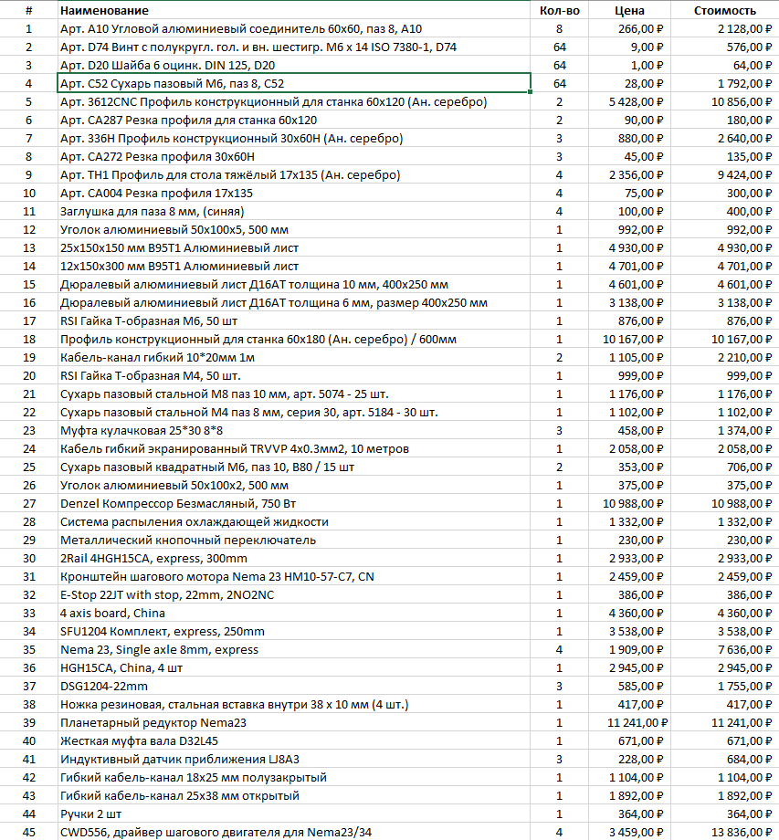
Task: Click quantity cell for Арт. A10 Угловой соединитель
Action: point(558,28)
